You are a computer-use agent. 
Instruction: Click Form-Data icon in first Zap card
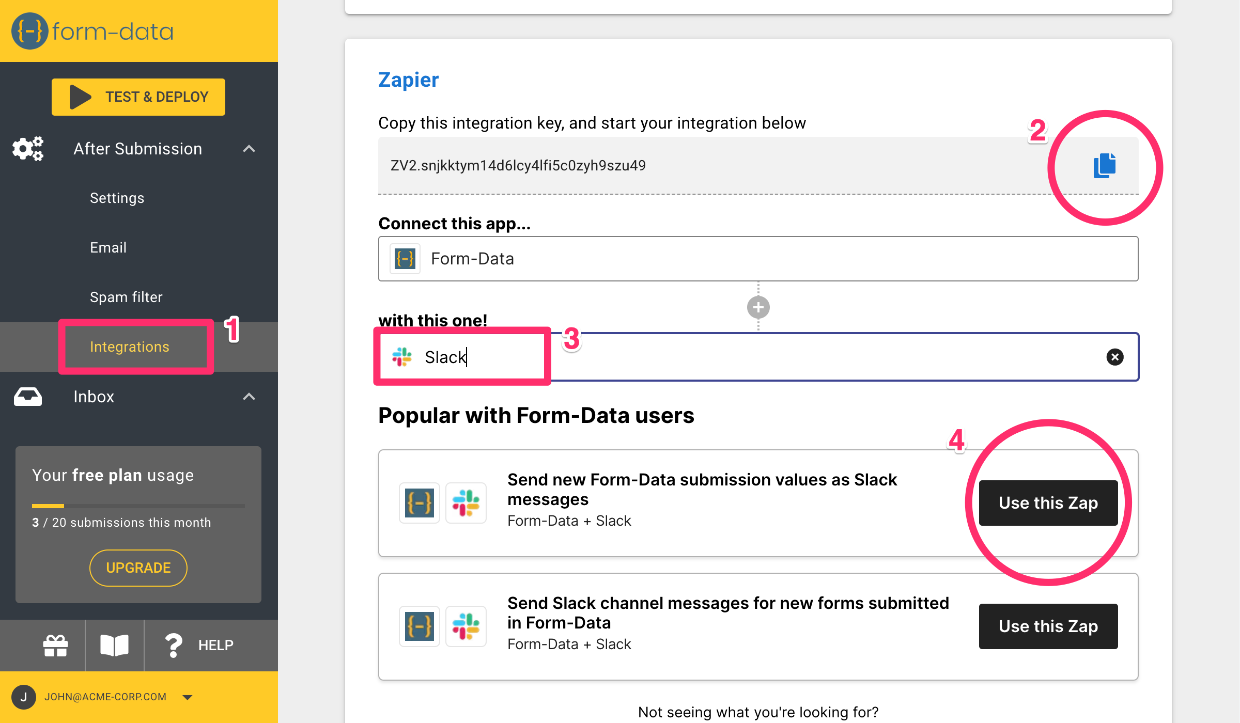420,503
